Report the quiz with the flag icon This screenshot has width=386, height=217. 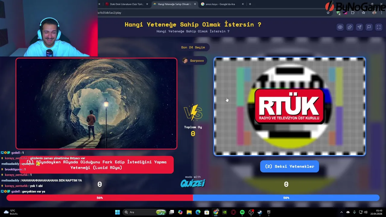click(369, 27)
